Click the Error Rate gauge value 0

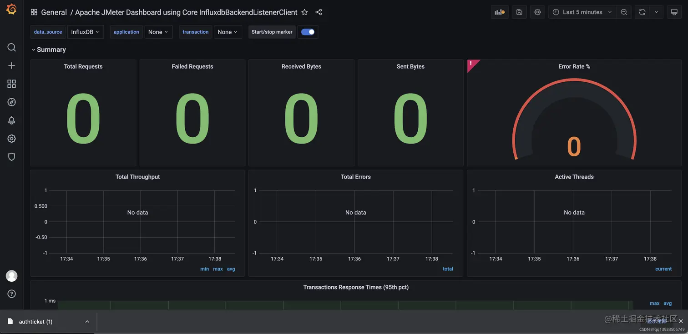coord(574,147)
